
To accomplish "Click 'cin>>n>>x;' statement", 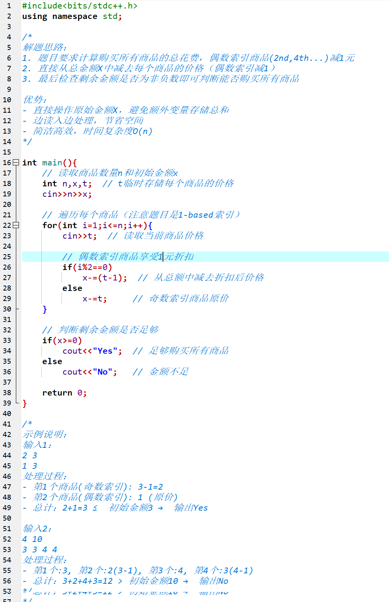I will [x=67, y=194].
